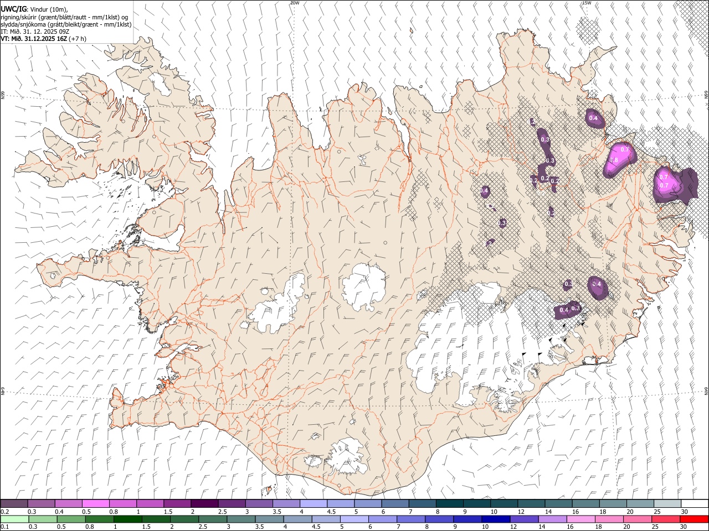
Task: Select the violet rain swatch labeled 14
Action: click(x=552, y=519)
